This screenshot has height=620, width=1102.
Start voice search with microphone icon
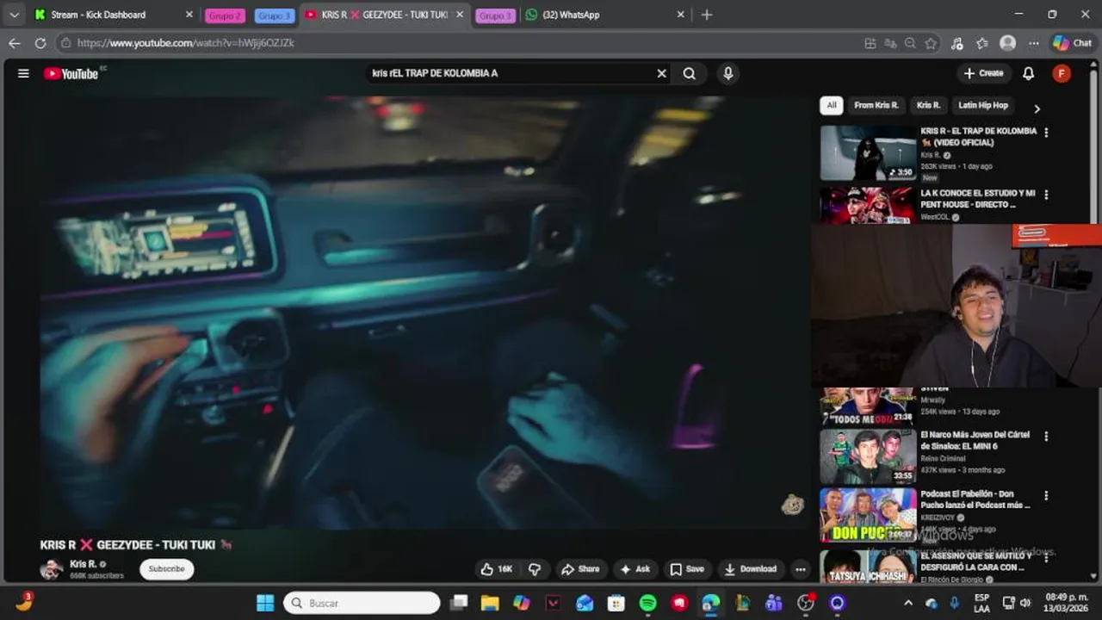pyautogui.click(x=728, y=73)
